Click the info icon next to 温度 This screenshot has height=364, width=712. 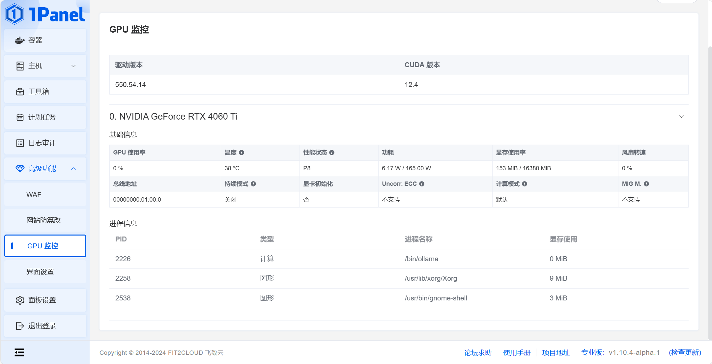(242, 153)
